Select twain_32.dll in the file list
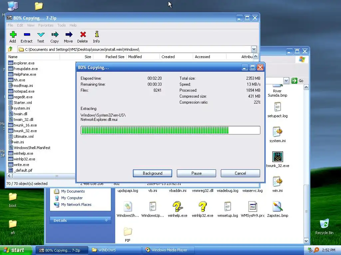The image size is (341, 255). (21, 120)
